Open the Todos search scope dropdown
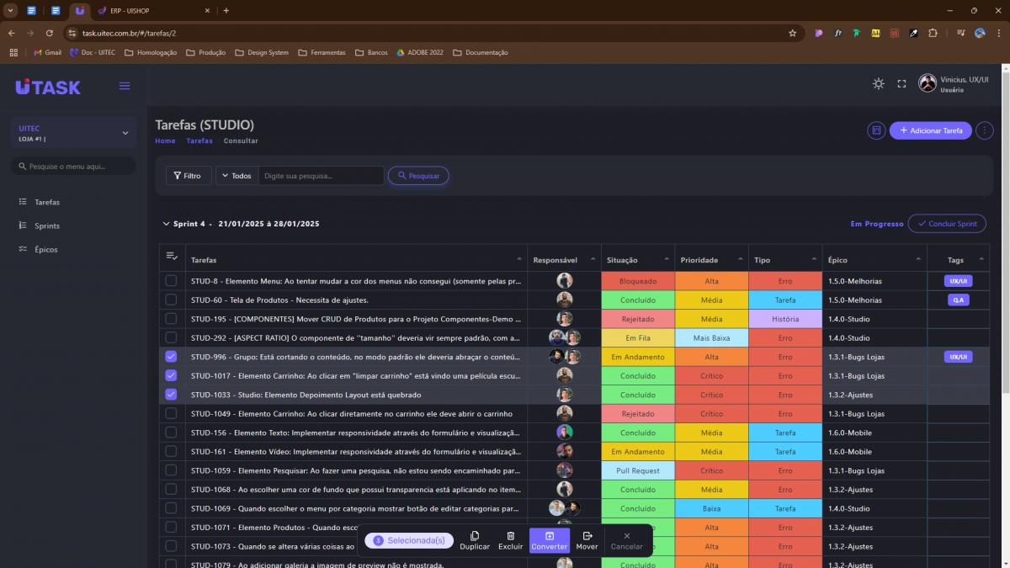 (x=237, y=176)
